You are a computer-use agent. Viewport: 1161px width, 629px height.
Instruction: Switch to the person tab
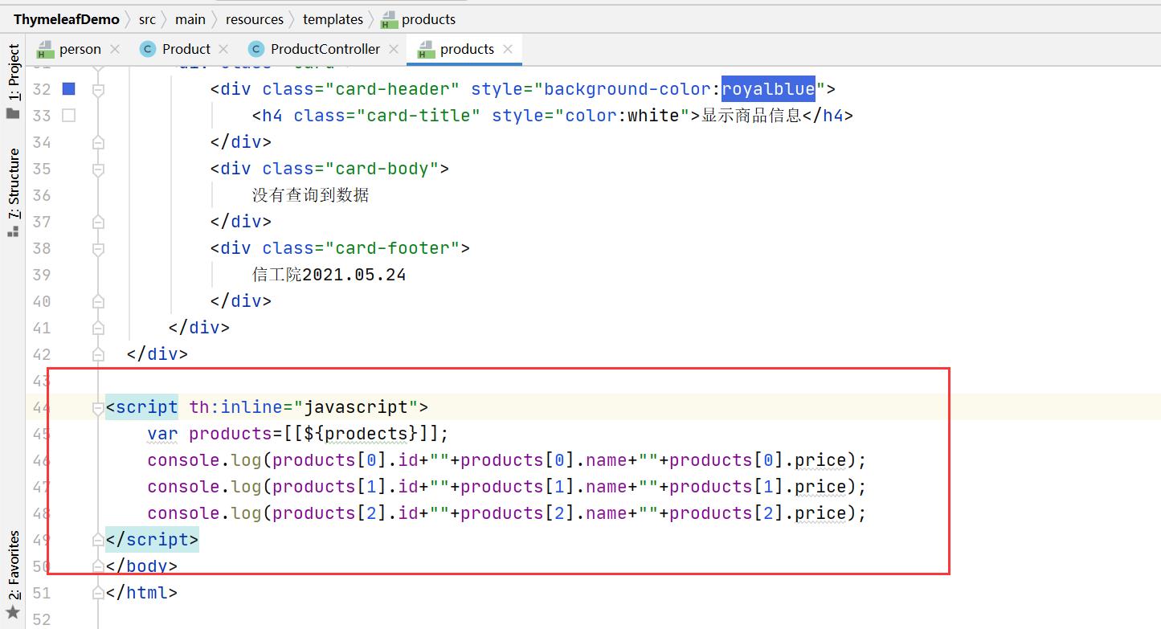click(x=80, y=49)
